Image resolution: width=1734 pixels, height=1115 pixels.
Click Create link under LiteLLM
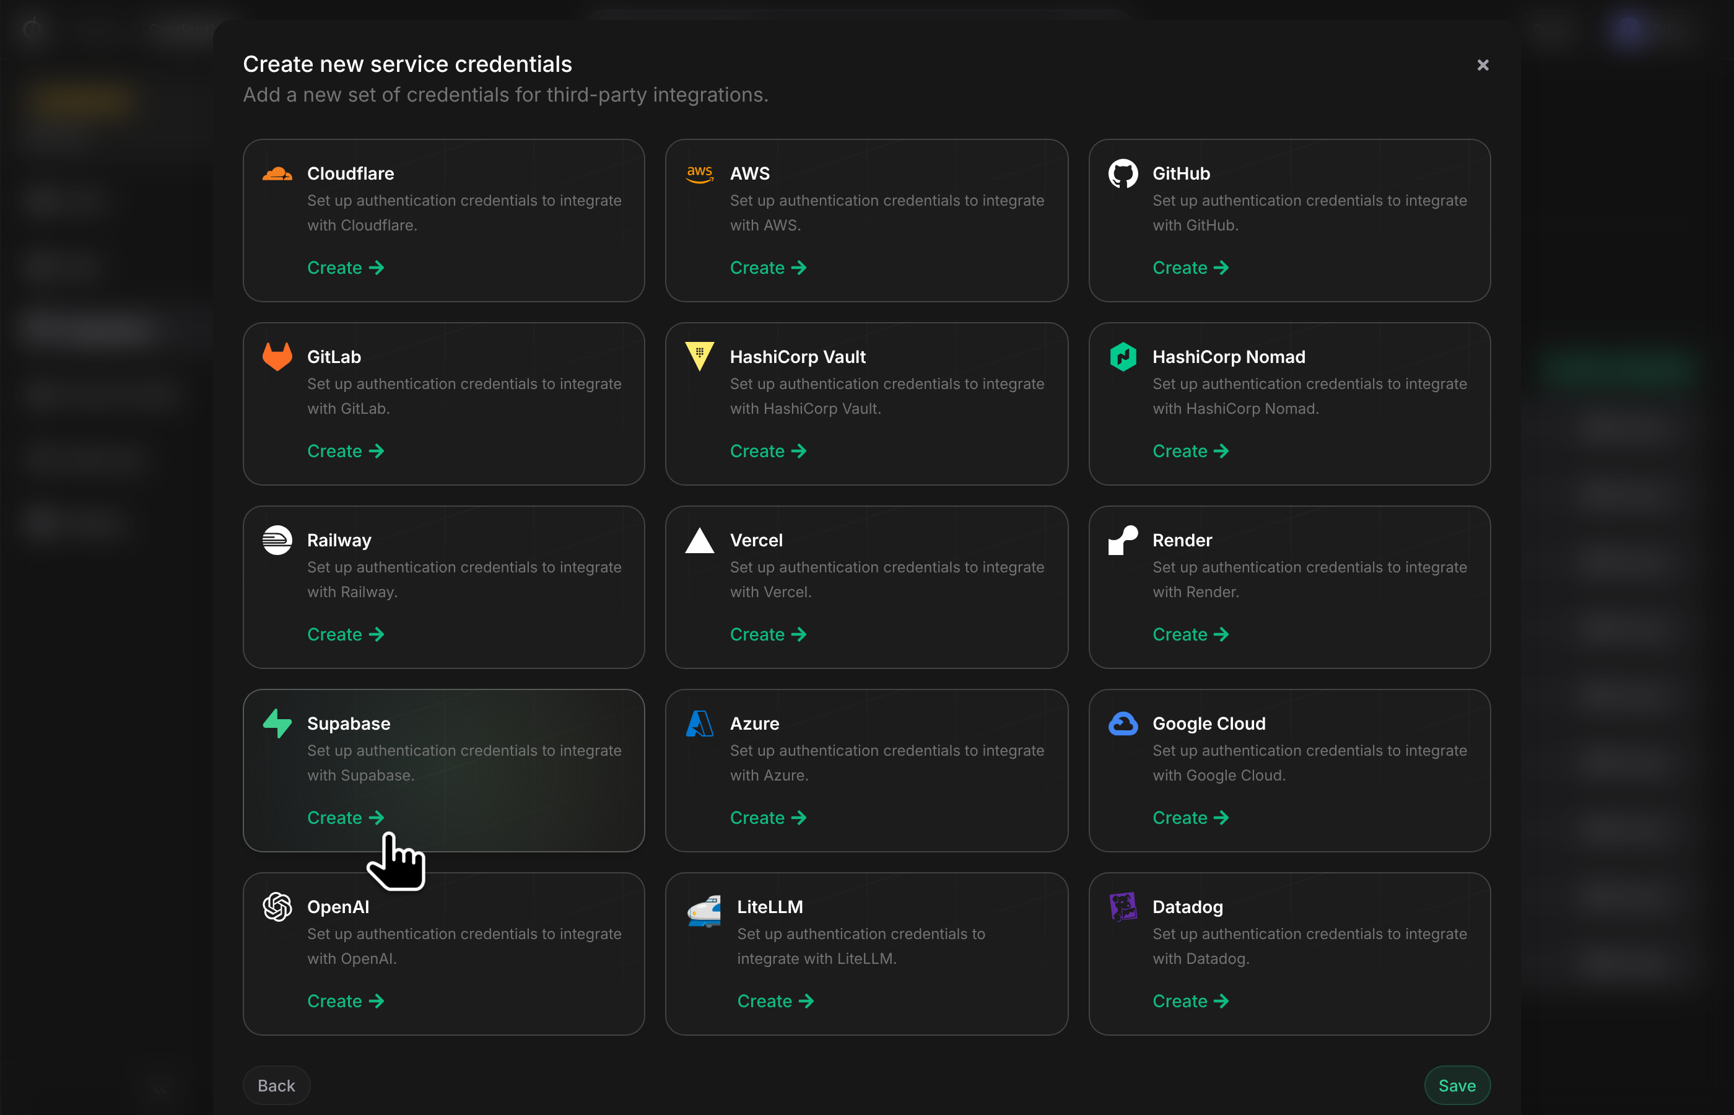click(x=775, y=1000)
